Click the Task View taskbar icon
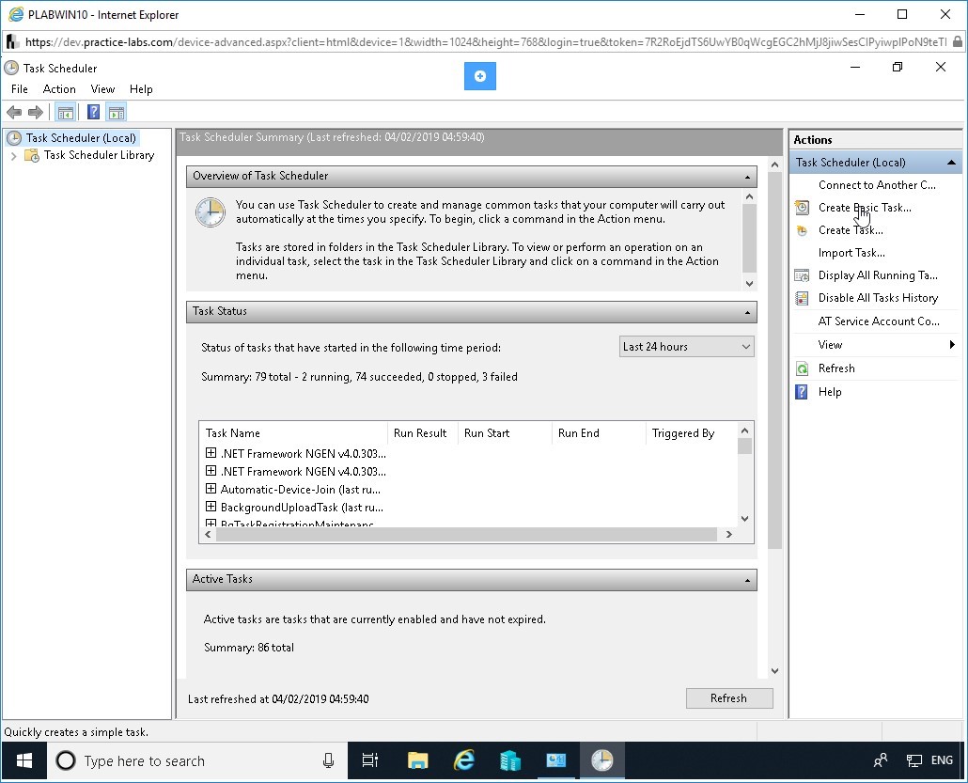Viewport: 968px width, 783px height. (370, 760)
